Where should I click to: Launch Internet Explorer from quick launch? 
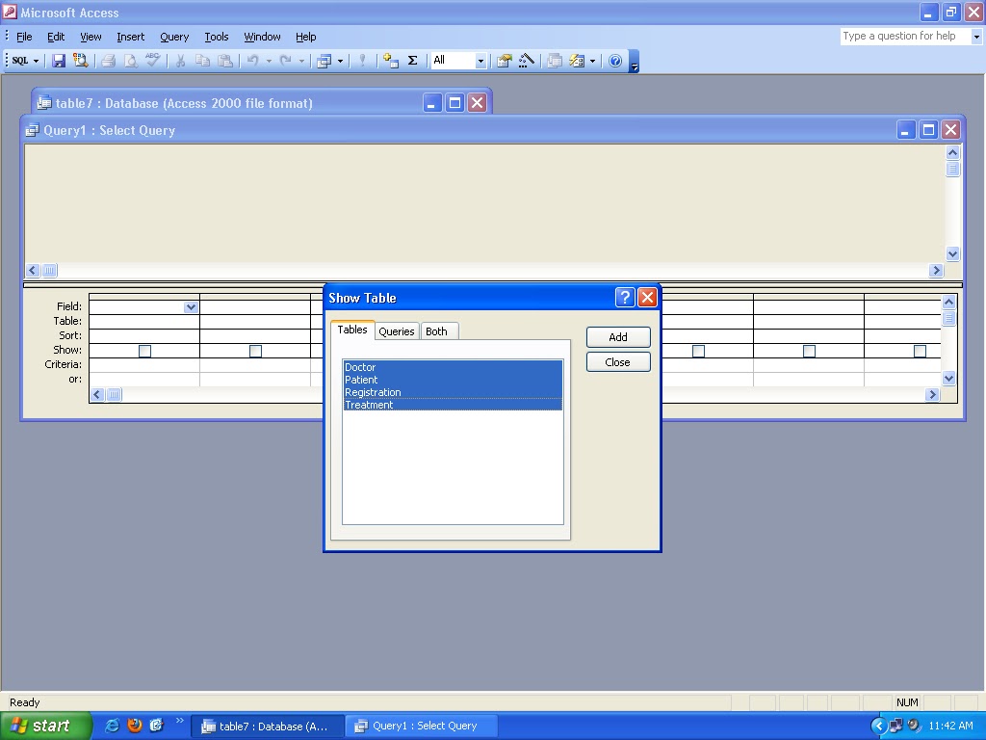click(113, 725)
